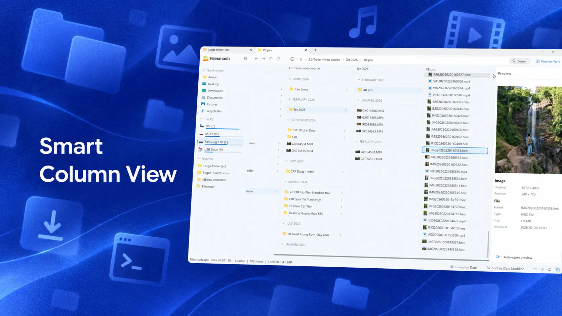Screen dimensions: 562x316
Task: Collapse SEPTEMBER 2024 group
Action: pyautogui.click(x=288, y=120)
